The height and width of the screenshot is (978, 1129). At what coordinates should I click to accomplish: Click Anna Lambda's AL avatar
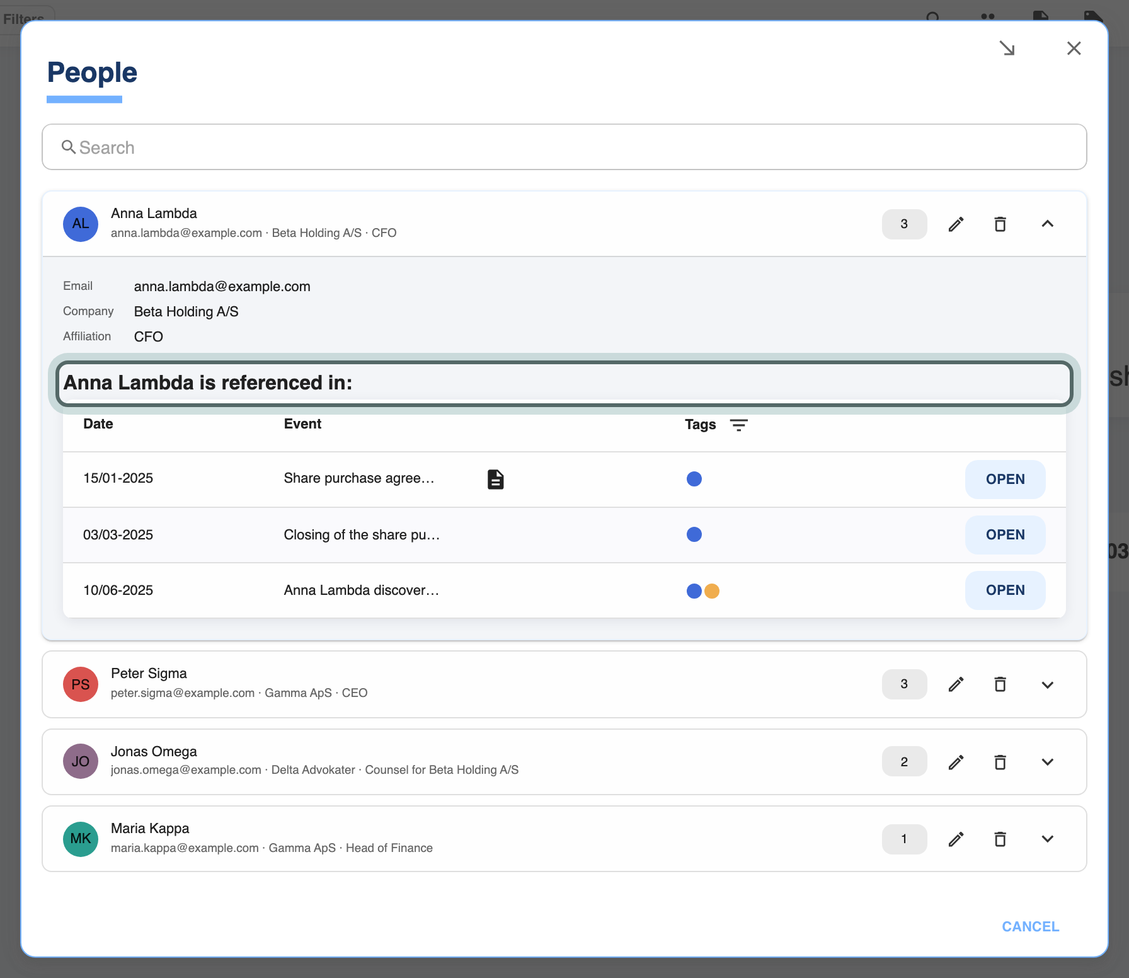tap(81, 224)
